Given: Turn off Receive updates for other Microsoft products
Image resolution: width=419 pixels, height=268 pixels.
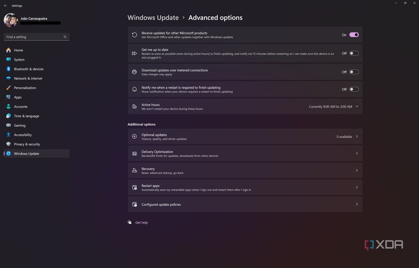Looking at the screenshot, I should pos(354,35).
